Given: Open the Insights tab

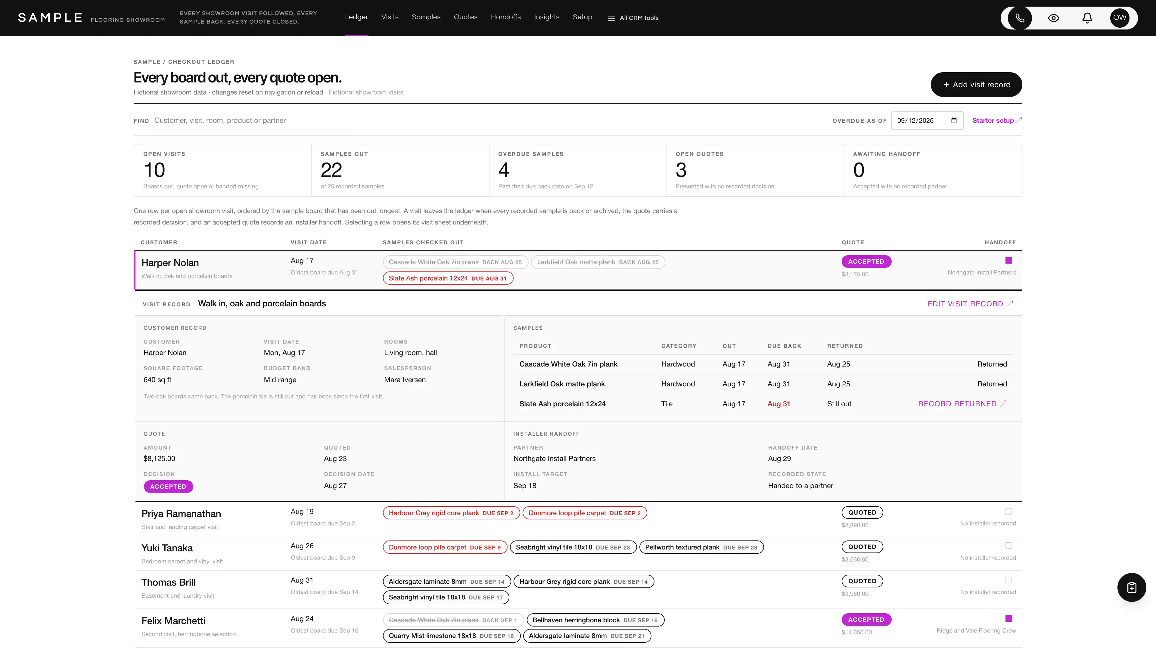Looking at the screenshot, I should 547,17.
